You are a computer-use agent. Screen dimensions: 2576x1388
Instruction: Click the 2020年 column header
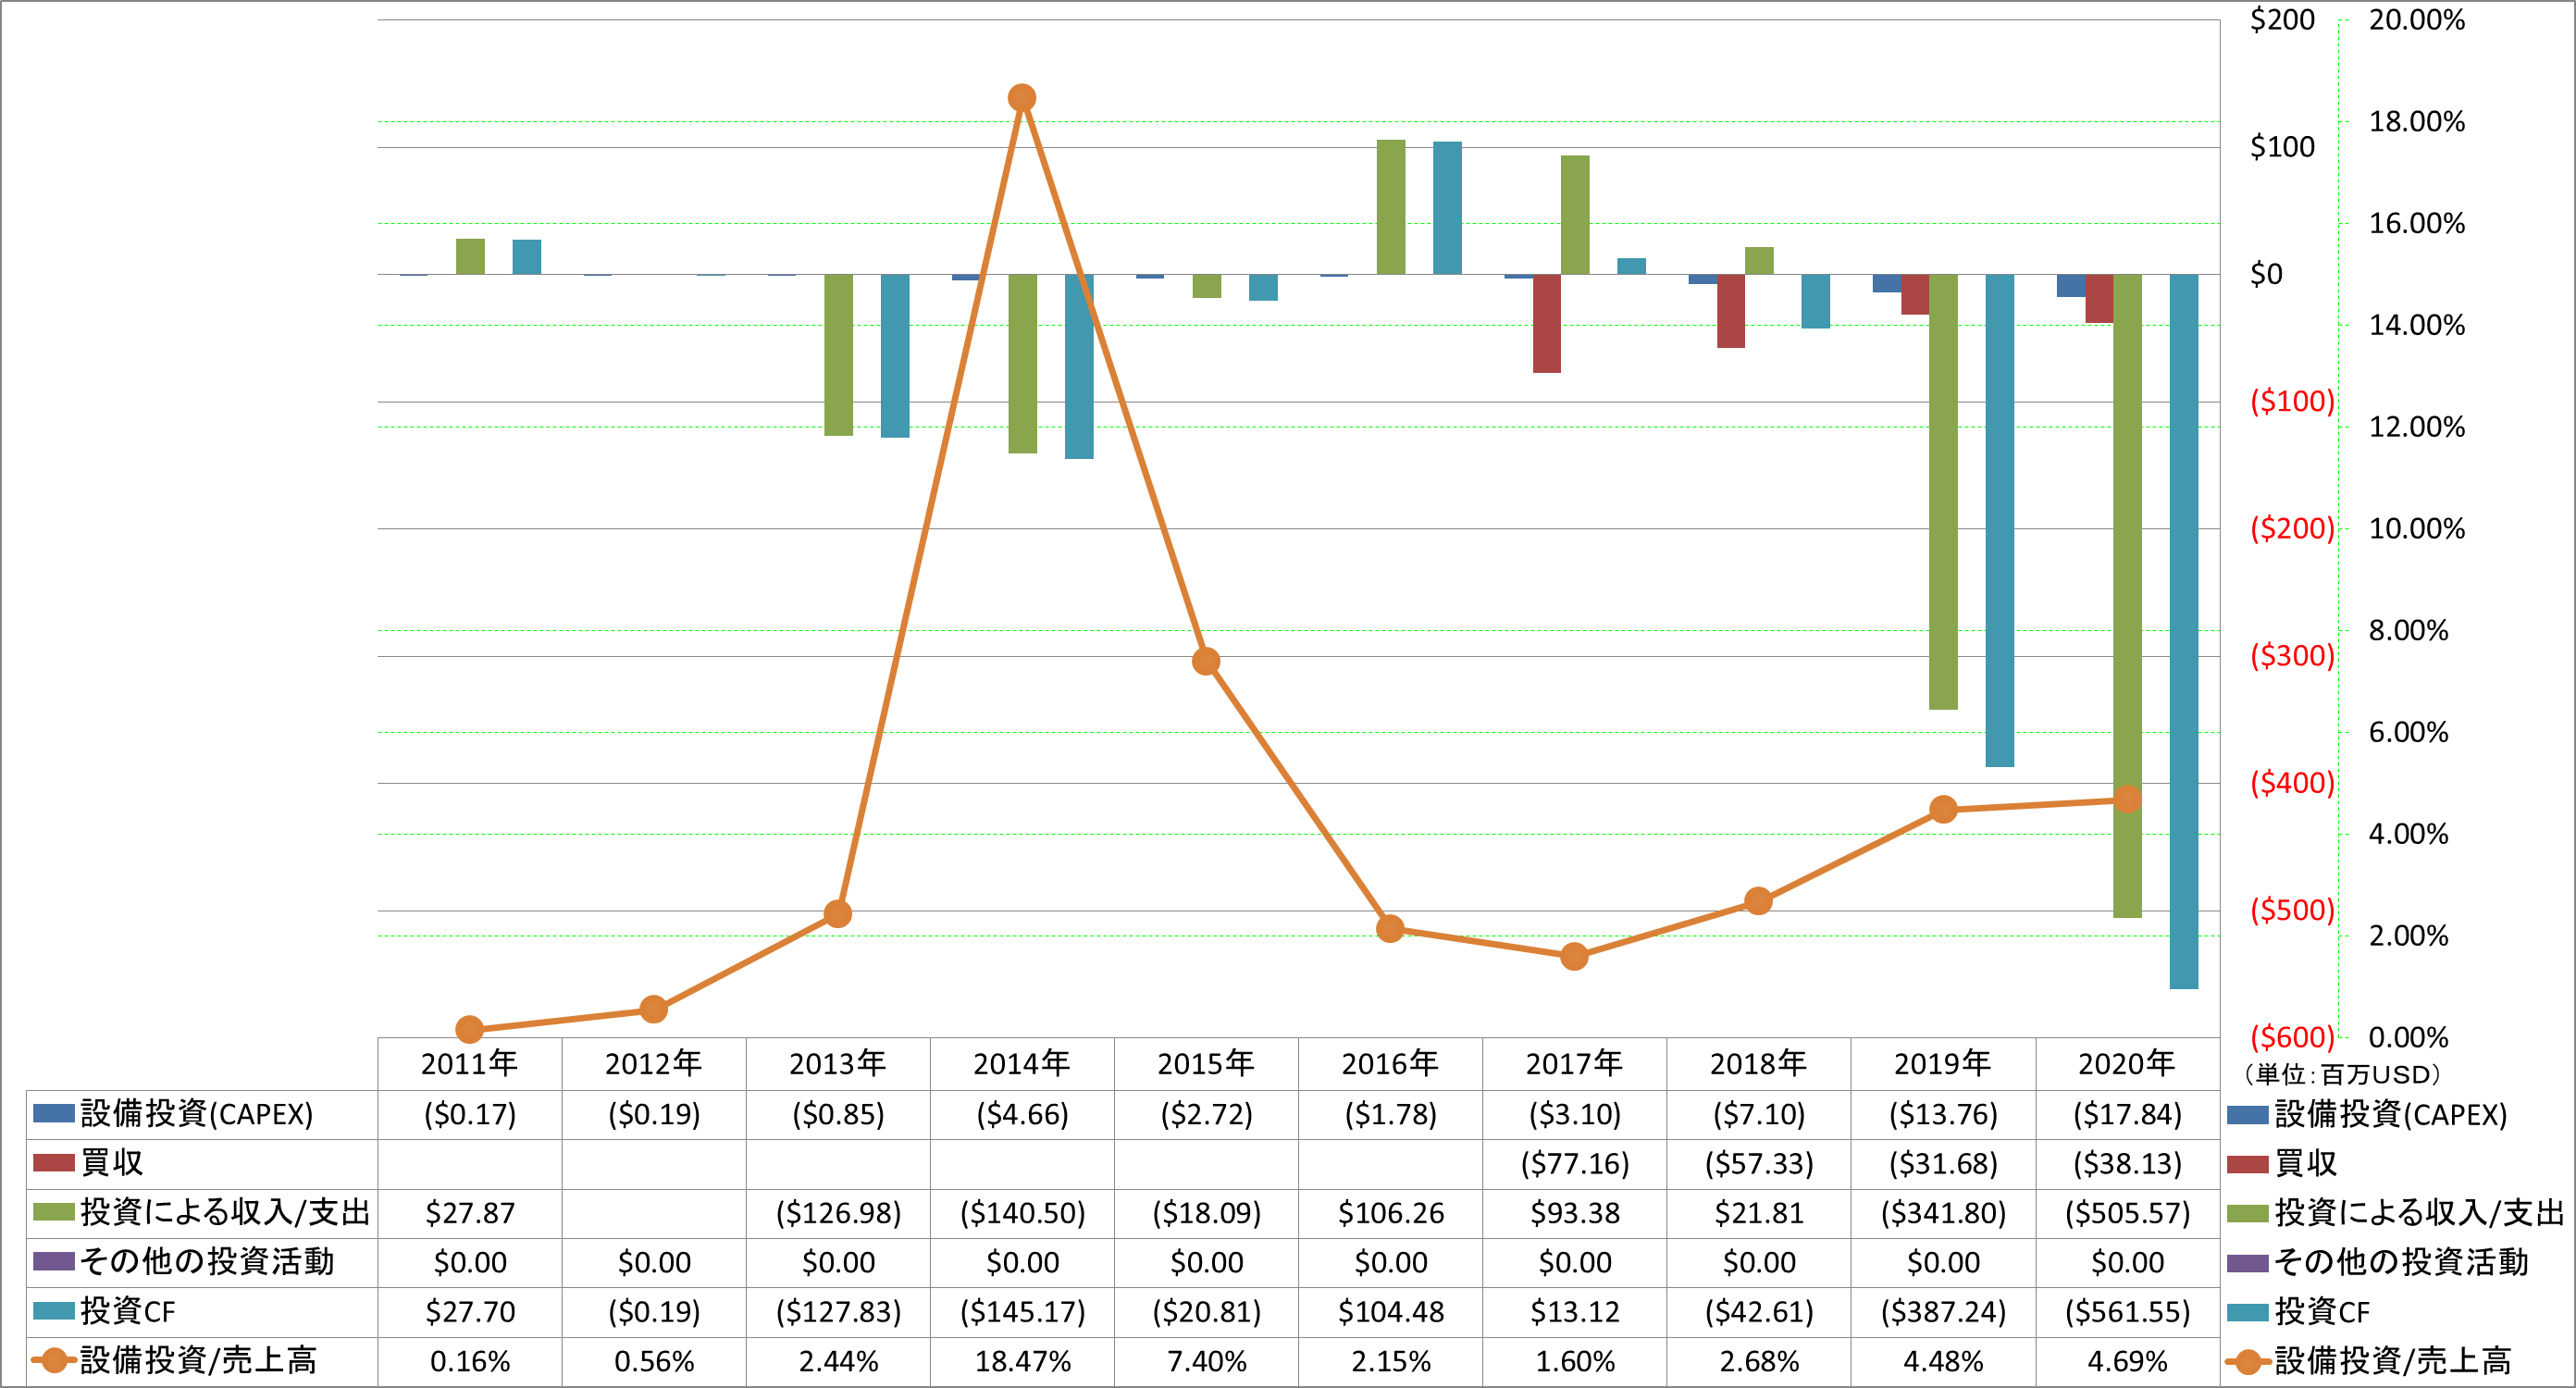tap(2127, 1063)
